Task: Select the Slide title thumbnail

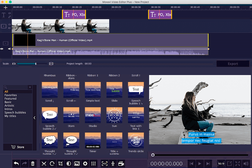Action: [x=114, y=90]
